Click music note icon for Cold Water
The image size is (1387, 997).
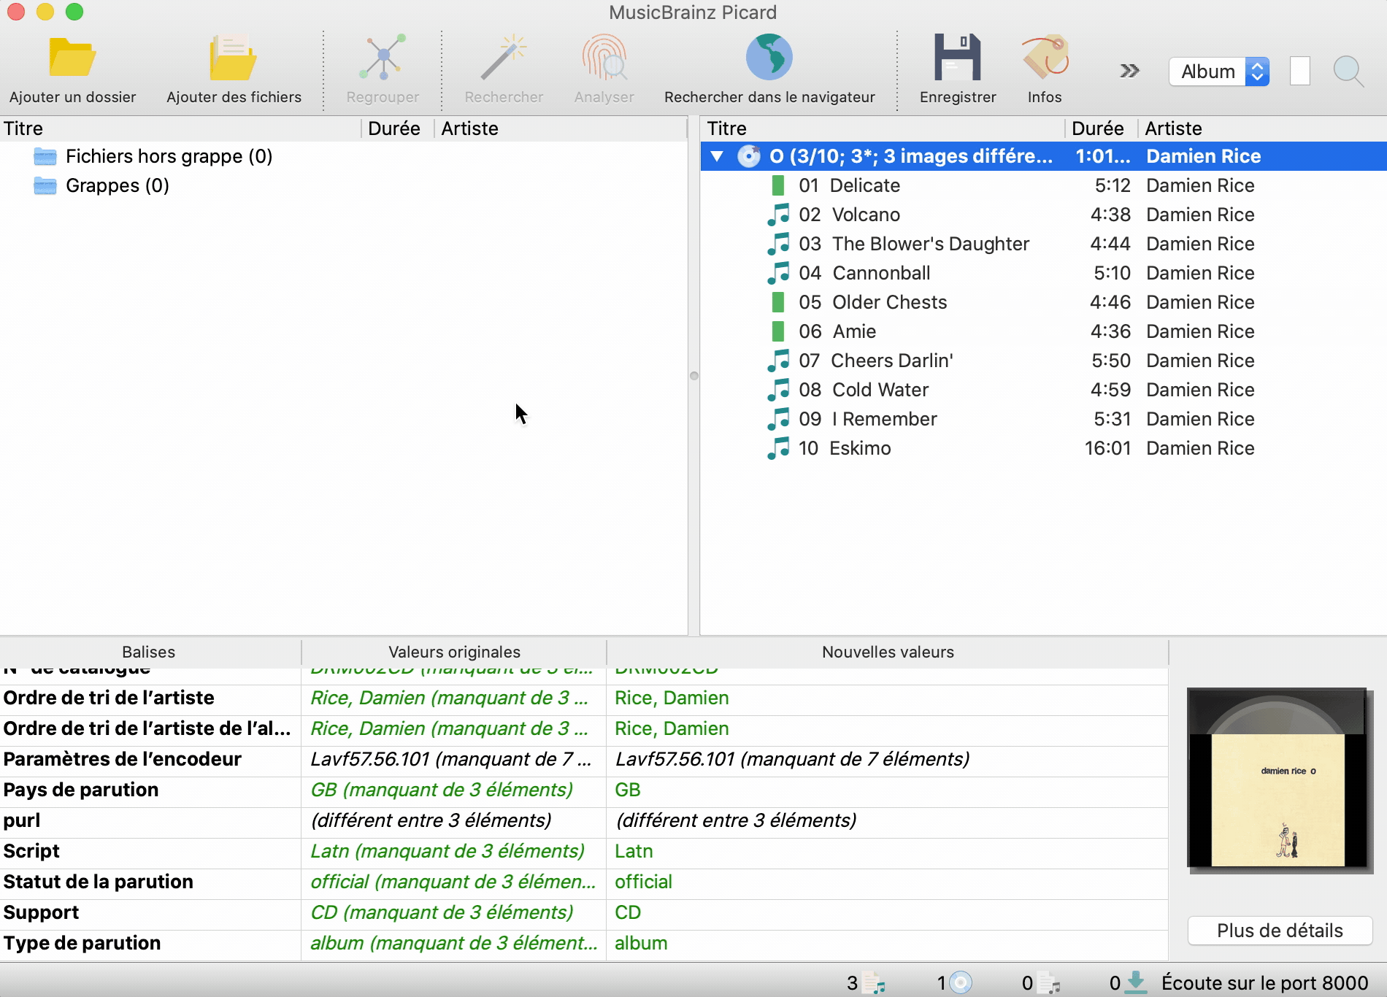(x=778, y=390)
